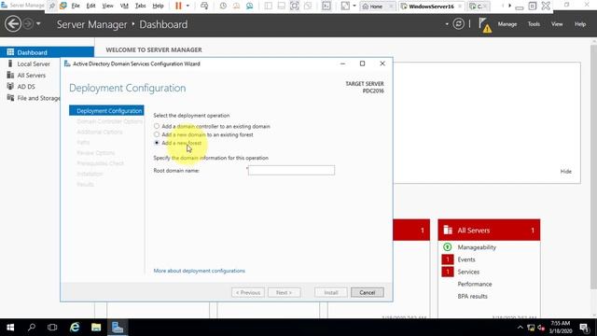Click the stretch guest display icon
The width and height of the screenshot is (597, 336).
pyautogui.click(x=345, y=6)
